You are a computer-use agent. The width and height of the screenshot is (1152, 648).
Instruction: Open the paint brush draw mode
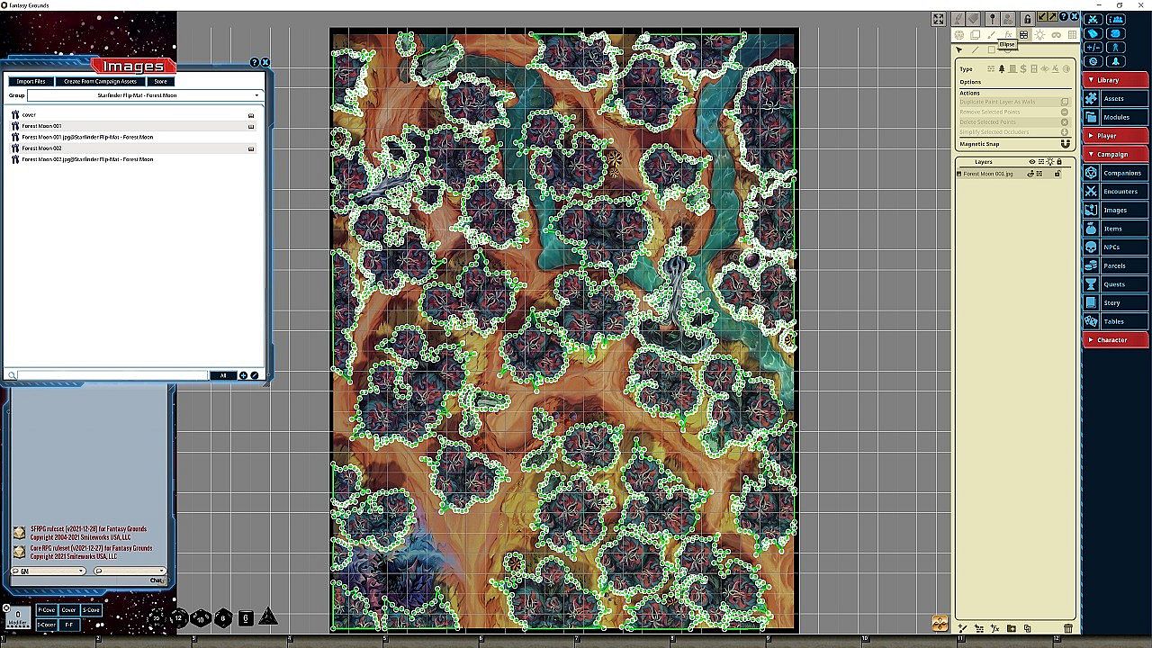[991, 35]
